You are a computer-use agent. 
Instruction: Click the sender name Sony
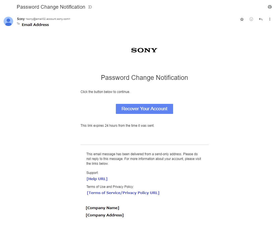tap(21, 19)
